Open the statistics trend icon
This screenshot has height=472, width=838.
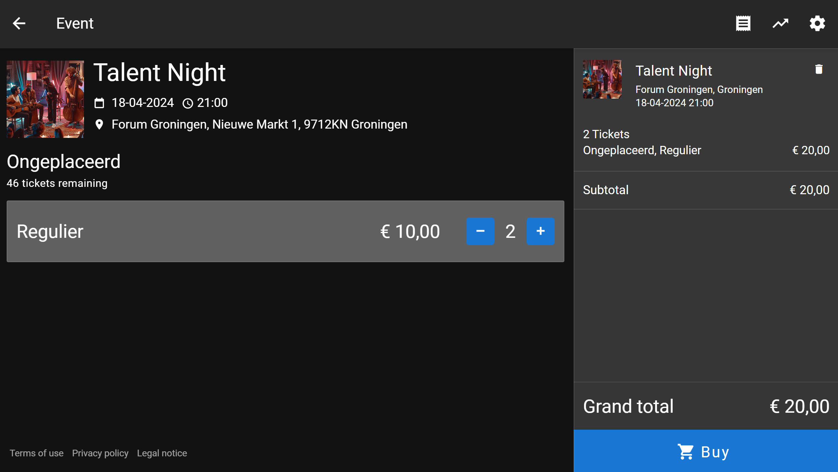[x=780, y=23]
